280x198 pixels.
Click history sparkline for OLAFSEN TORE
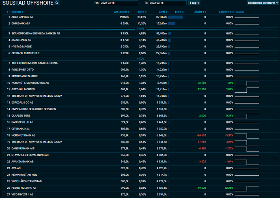pos(247,116)
